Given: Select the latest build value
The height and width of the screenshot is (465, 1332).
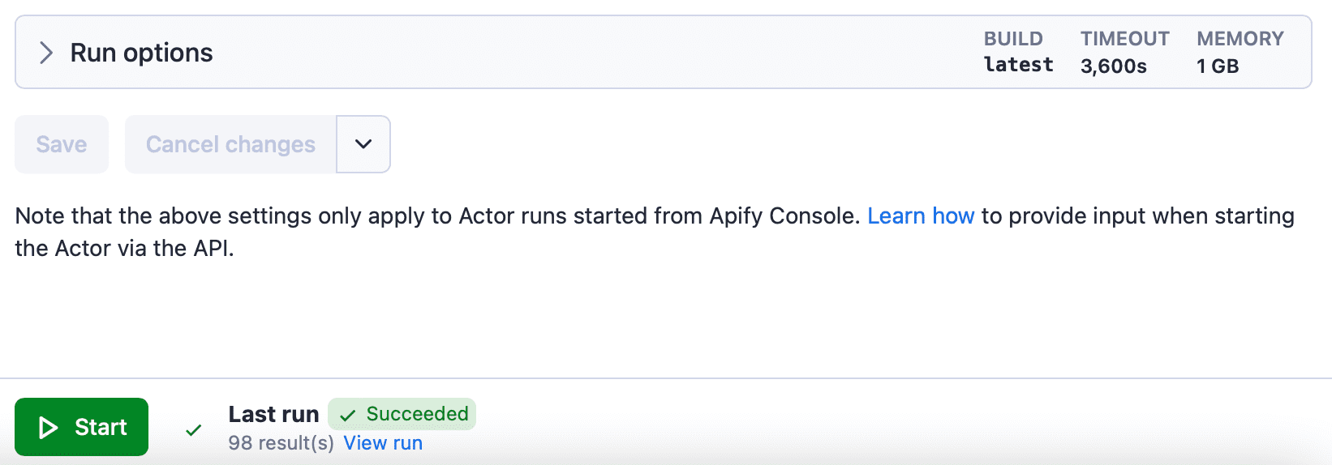Looking at the screenshot, I should (x=1018, y=65).
